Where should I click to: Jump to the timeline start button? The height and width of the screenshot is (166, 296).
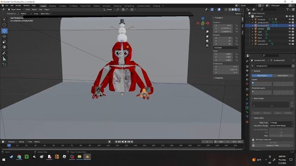point(116,142)
